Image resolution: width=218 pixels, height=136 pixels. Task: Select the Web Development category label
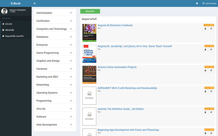tap(47, 125)
